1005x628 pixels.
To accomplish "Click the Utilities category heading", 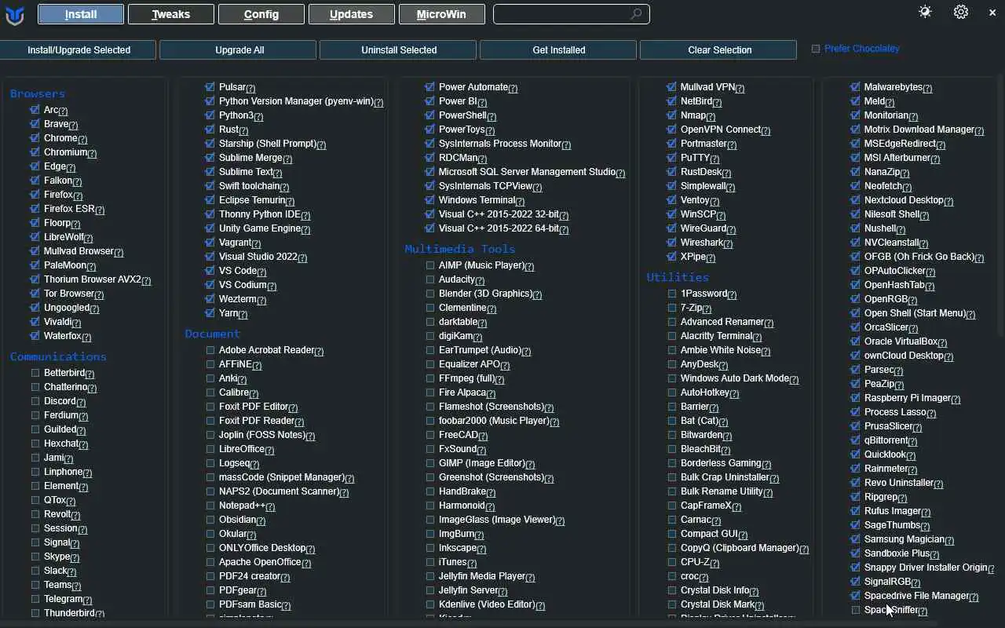I will tap(678, 277).
